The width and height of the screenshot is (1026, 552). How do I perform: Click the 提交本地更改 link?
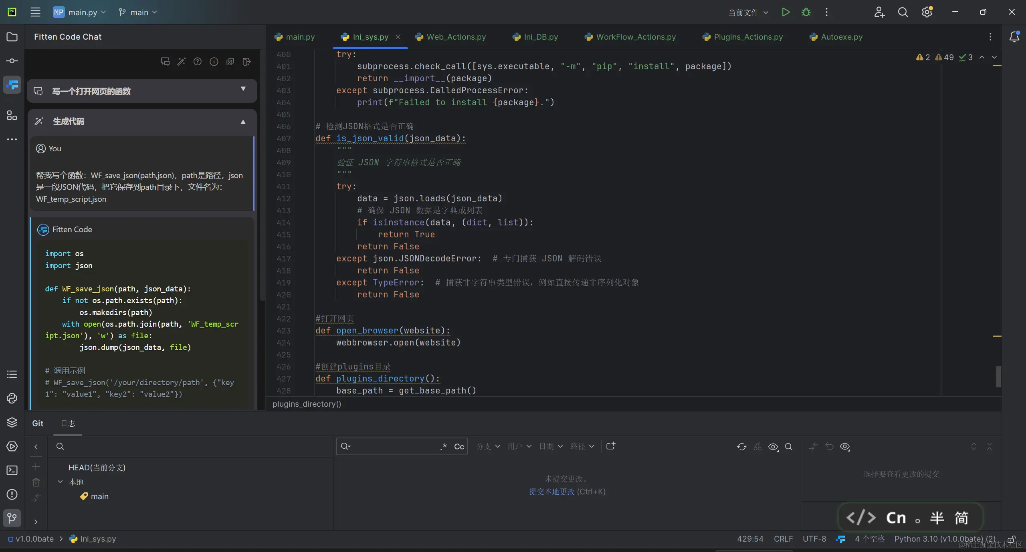551,492
